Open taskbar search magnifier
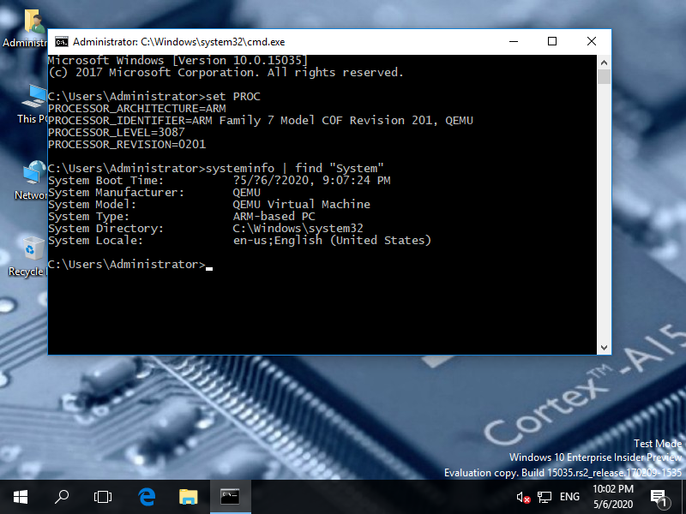The image size is (686, 514). coord(62,497)
